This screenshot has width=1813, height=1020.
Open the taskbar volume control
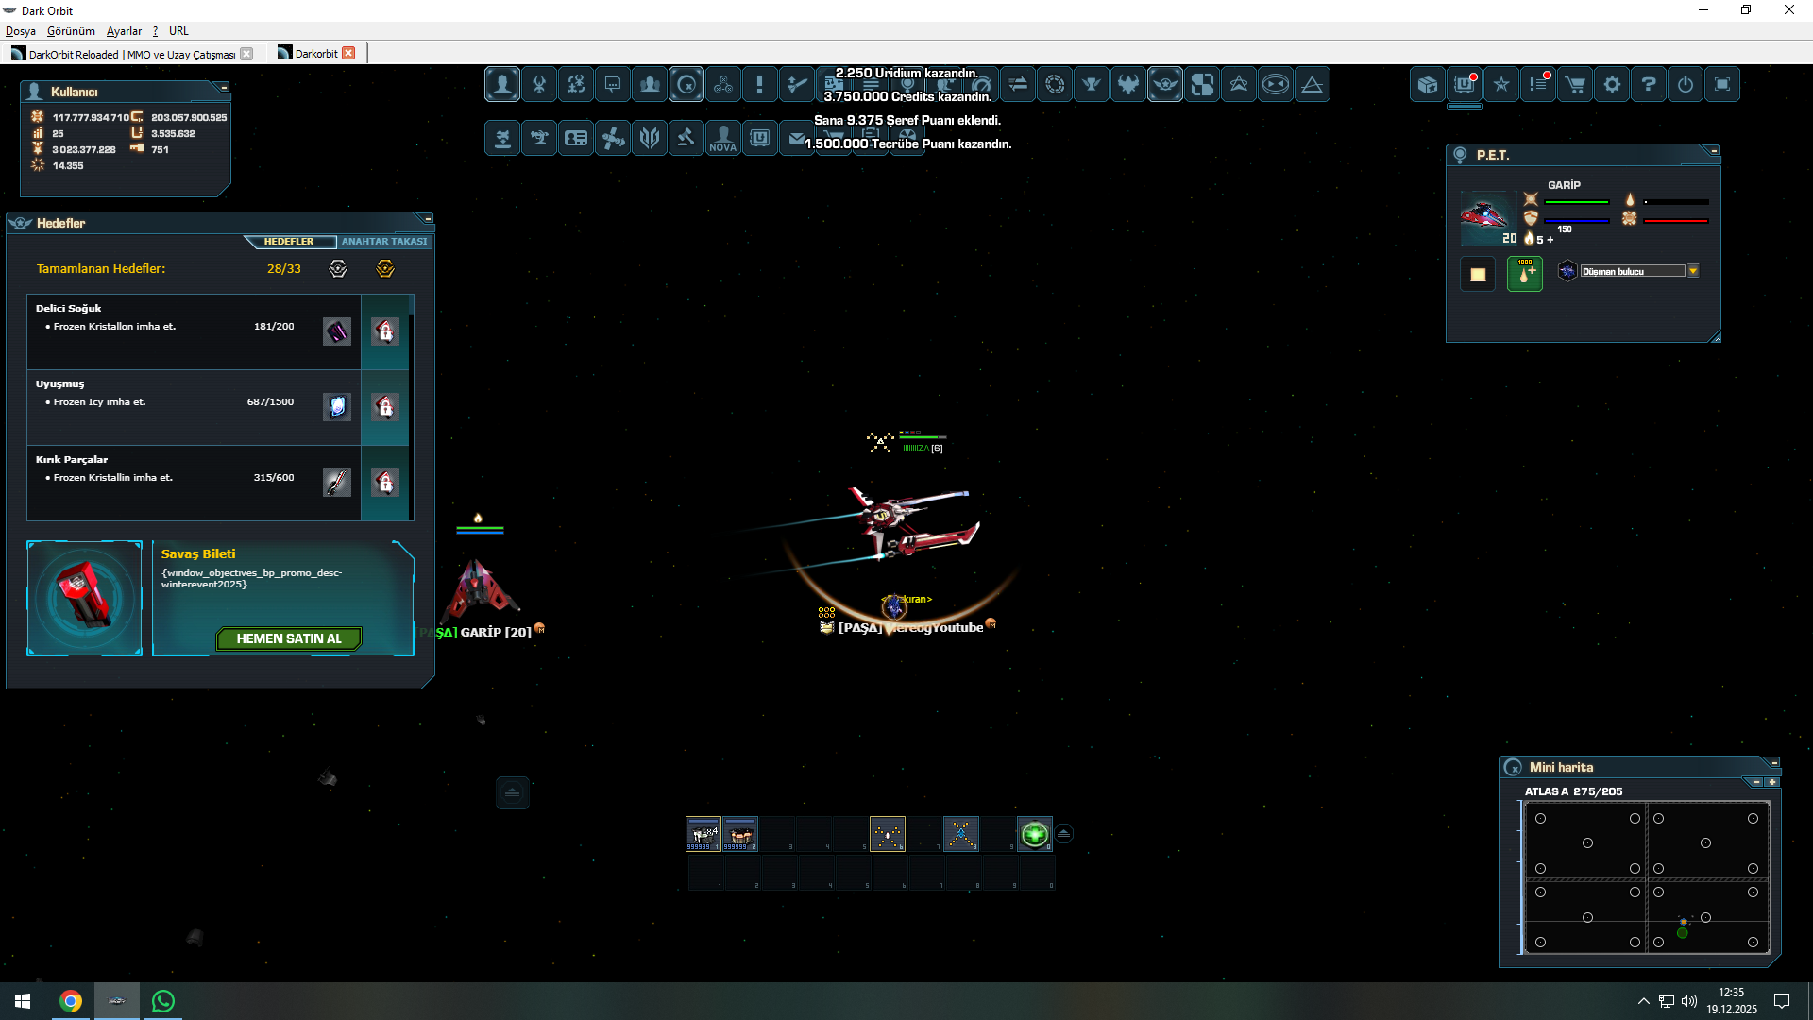(x=1689, y=1001)
